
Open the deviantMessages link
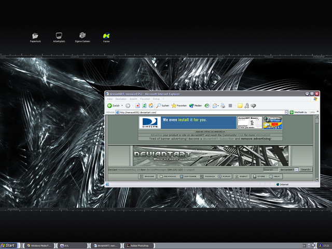(x=156, y=170)
